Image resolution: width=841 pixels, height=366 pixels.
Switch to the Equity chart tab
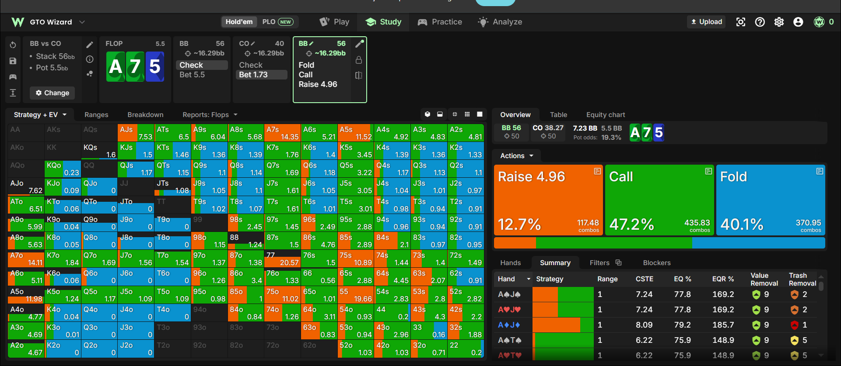click(x=606, y=114)
